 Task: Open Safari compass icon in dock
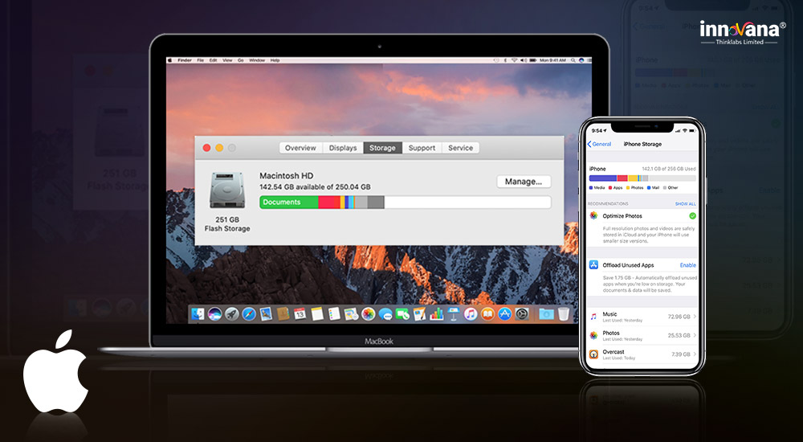[x=249, y=313]
